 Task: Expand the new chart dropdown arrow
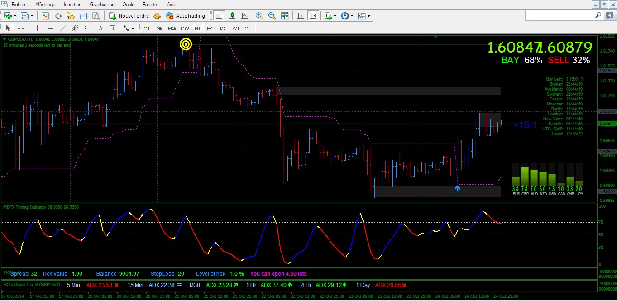click(15, 16)
